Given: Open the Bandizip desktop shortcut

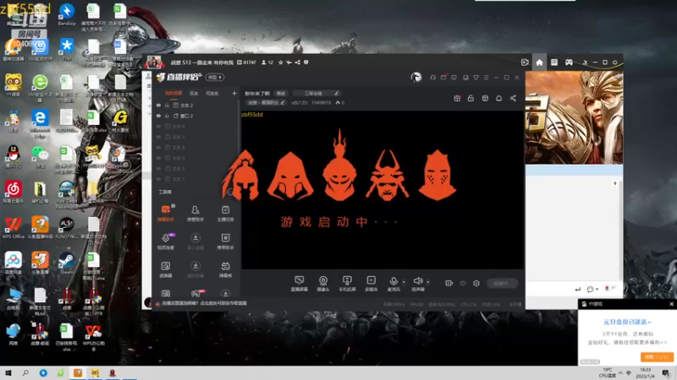Looking at the screenshot, I should [x=67, y=14].
